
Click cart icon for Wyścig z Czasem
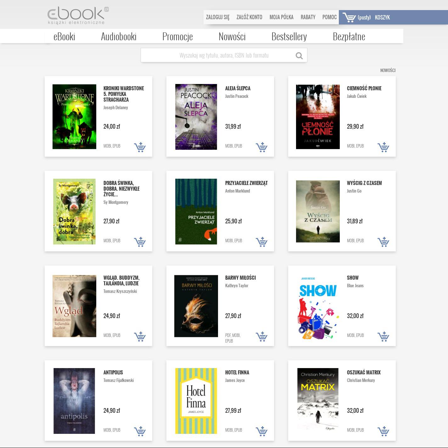[383, 242]
